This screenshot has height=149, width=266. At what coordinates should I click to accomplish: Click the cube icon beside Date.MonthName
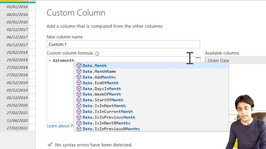[79, 71]
